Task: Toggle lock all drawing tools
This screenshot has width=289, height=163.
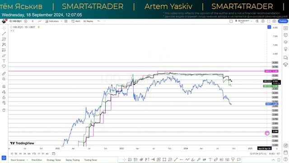Action: 4,97
